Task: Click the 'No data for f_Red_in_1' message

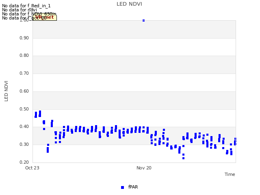Action: (26, 6)
